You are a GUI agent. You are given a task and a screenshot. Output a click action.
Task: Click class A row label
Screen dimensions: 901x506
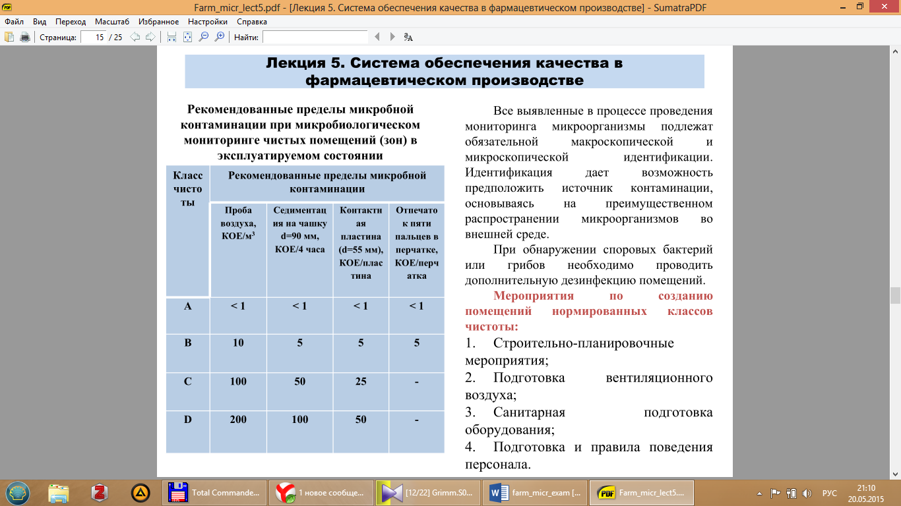188,306
